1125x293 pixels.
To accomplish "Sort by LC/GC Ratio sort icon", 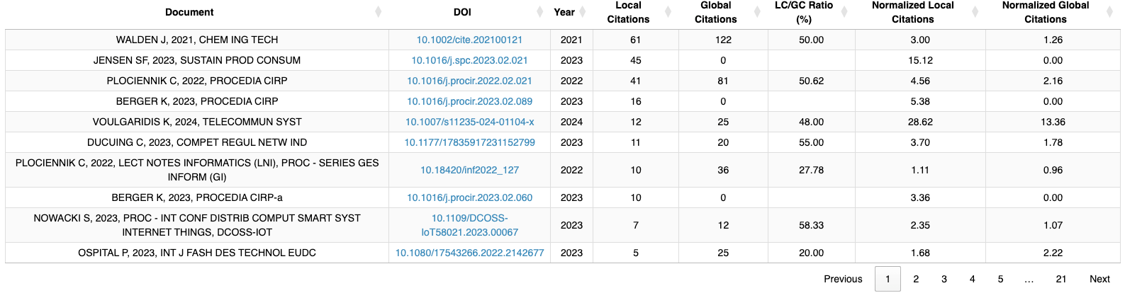I will point(844,12).
